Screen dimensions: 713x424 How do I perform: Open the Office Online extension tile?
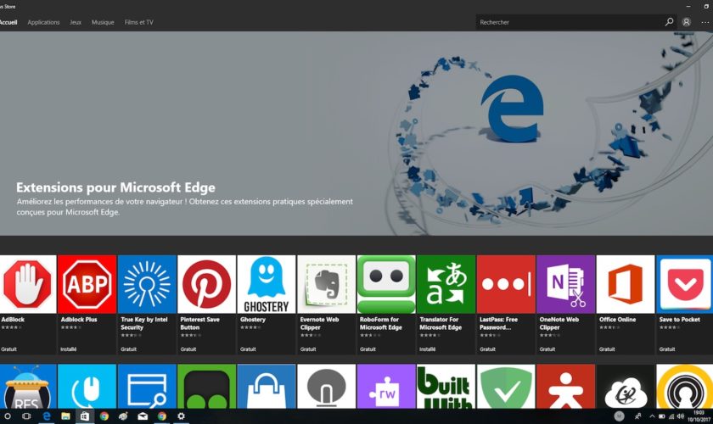click(625, 285)
